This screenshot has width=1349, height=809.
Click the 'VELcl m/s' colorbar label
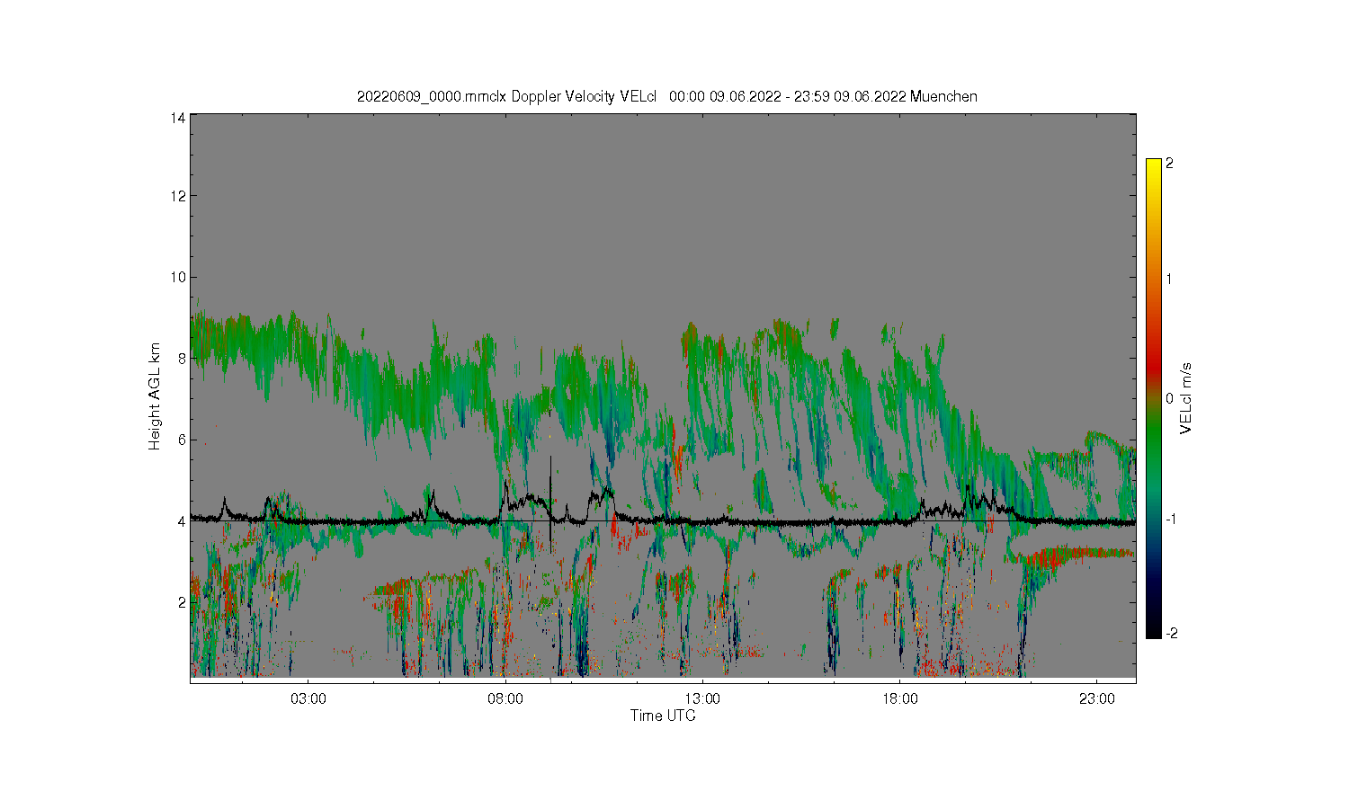[x=1186, y=398]
